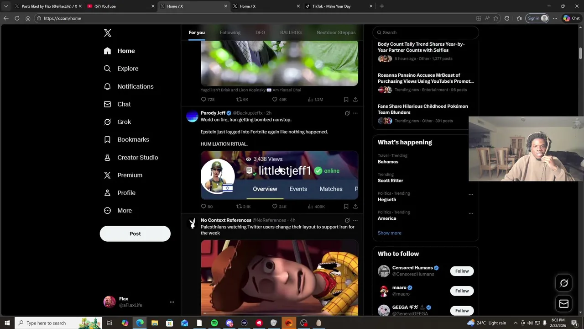
Task: Click Show more under trends
Action: [x=389, y=233]
